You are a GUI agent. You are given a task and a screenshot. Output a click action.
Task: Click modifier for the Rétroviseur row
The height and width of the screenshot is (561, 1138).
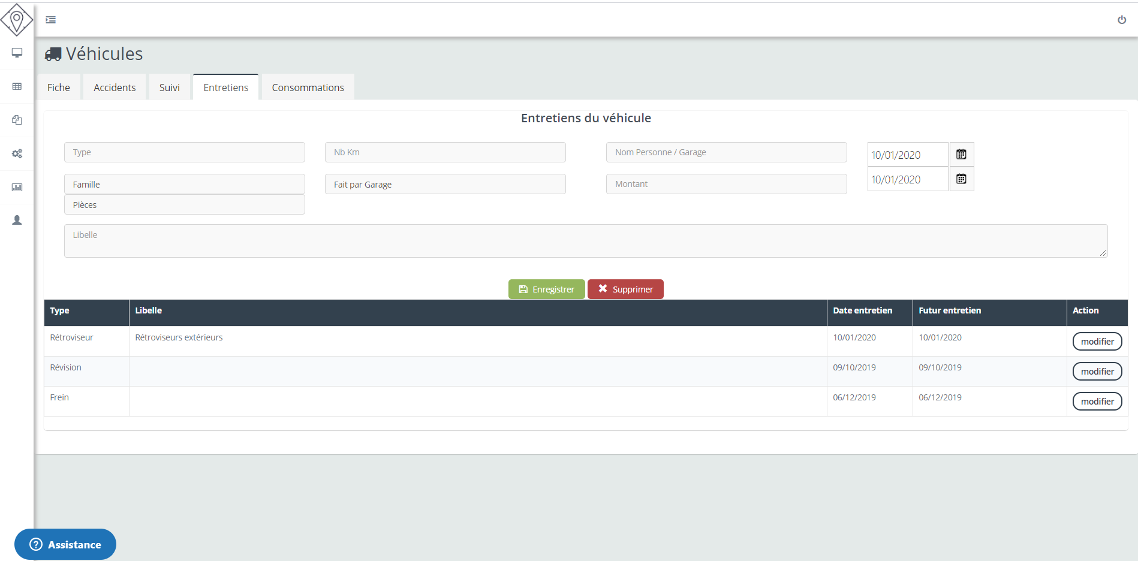[1097, 342]
